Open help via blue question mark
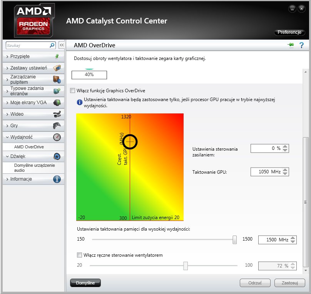Screen dimensions: 311x294 coord(301,45)
